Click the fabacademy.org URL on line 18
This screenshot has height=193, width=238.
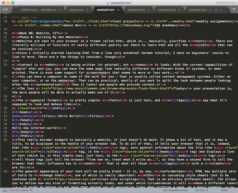tap(131, 25)
